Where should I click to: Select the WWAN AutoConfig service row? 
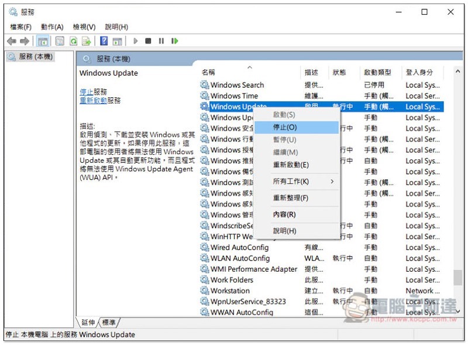click(x=321, y=312)
